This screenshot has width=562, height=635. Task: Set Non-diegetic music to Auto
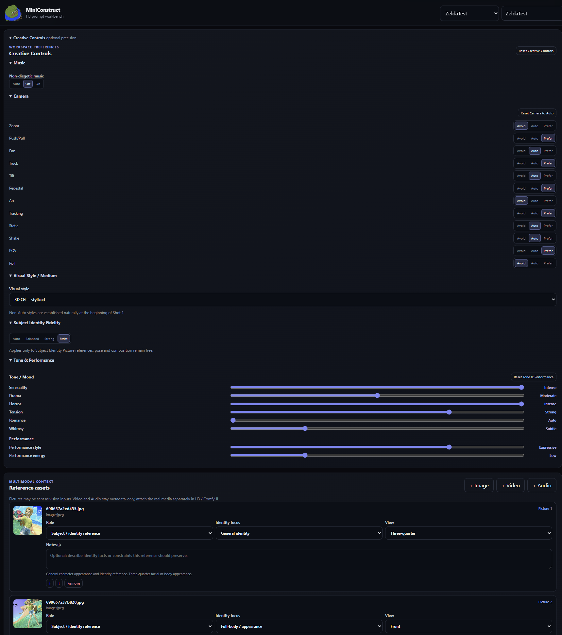[x=16, y=84]
